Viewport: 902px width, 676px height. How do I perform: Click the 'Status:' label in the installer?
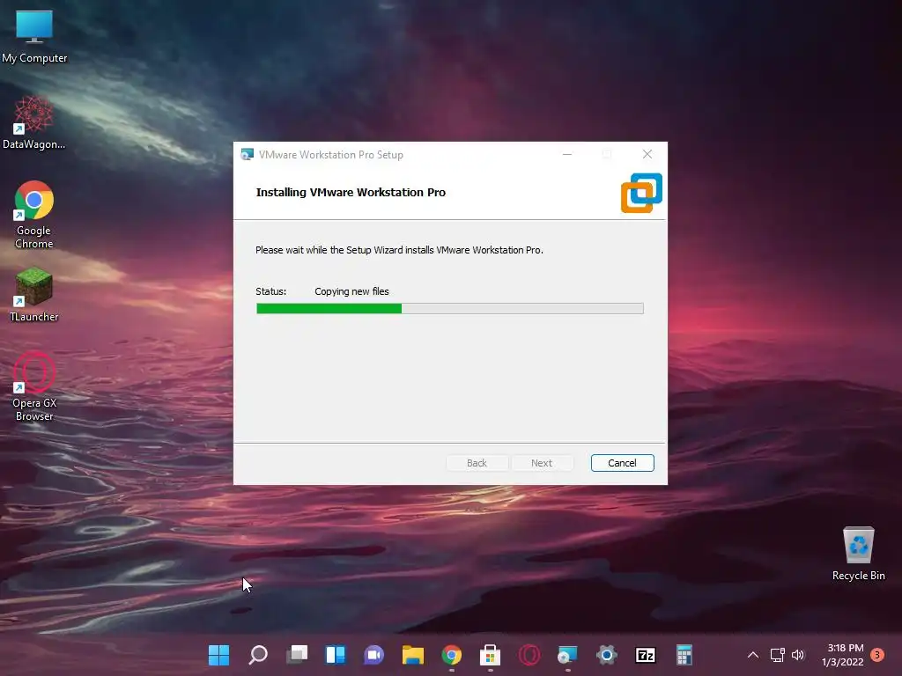[x=271, y=291]
